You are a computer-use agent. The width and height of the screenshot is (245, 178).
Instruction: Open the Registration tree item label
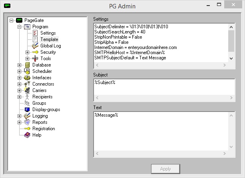tap(44, 129)
